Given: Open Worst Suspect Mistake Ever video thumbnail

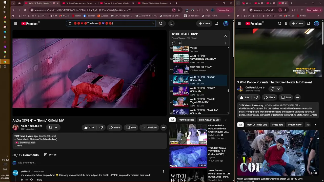Looking at the screenshot, I should coord(278,153).
